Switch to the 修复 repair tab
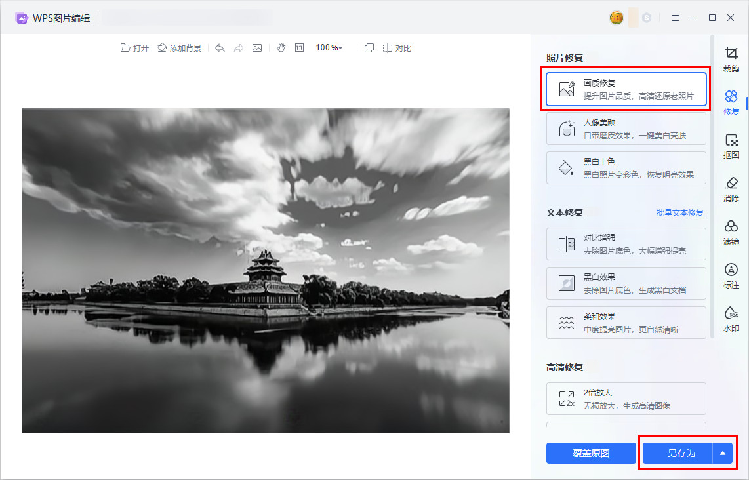The image size is (749, 480). click(x=731, y=102)
